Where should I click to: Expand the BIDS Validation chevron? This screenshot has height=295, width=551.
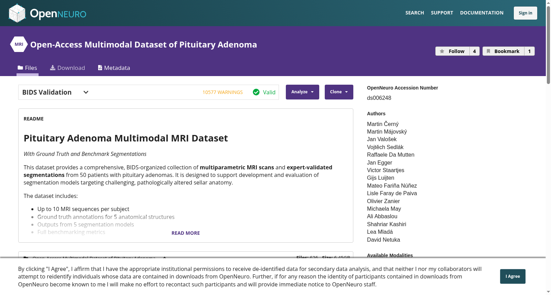[86, 92]
